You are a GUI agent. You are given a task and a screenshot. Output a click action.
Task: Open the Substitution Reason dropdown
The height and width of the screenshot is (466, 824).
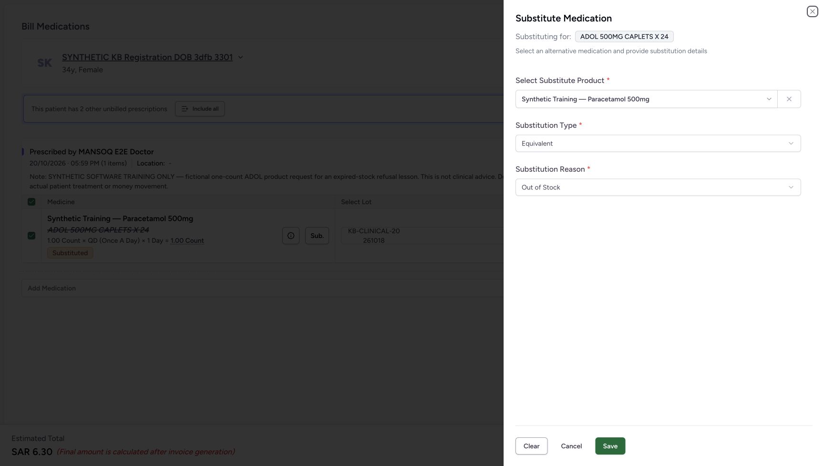tap(658, 187)
